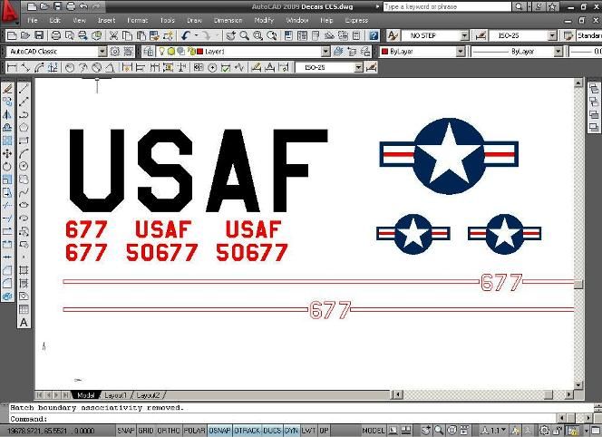This screenshot has height=437, width=602.
Task: Select the Rotate modify tool
Action: pyautogui.click(x=7, y=167)
